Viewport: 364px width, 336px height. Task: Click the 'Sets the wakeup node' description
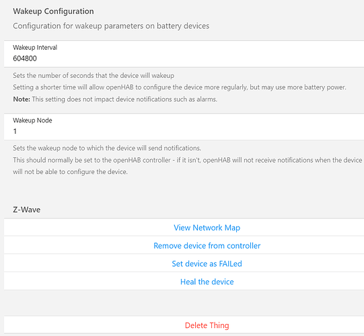point(107,148)
